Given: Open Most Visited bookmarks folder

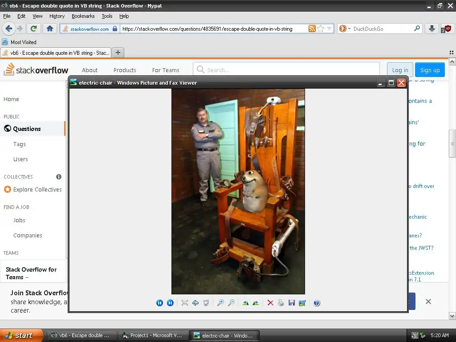Looking at the screenshot, I should pyautogui.click(x=19, y=42).
